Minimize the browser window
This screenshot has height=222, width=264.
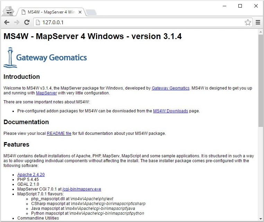pyautogui.click(x=225, y=6)
